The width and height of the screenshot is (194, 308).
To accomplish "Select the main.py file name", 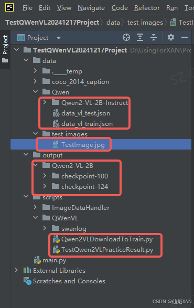I will click(x=55, y=260).
